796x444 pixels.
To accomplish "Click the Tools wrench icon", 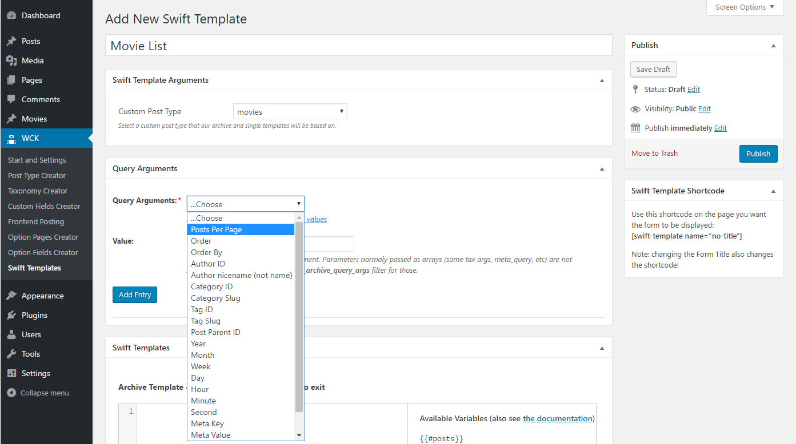I will [11, 354].
